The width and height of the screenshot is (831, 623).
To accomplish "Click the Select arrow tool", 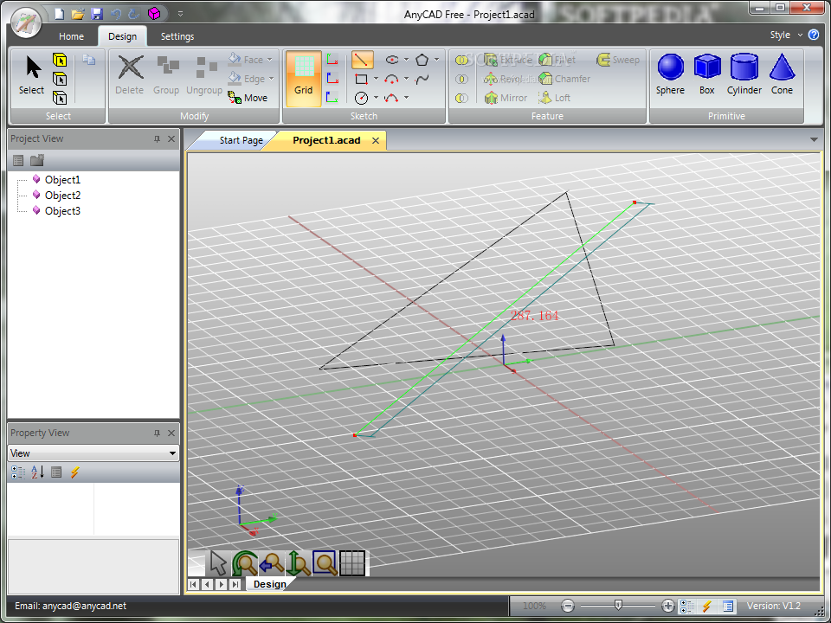I will [32, 76].
